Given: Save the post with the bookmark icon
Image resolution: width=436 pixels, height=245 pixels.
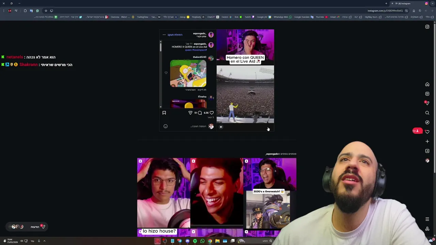Looking at the screenshot, I should coord(164,113).
